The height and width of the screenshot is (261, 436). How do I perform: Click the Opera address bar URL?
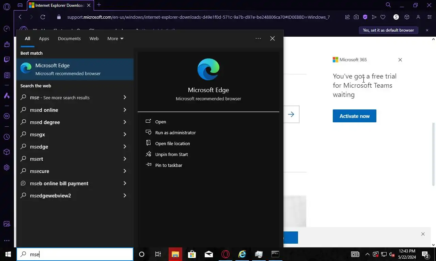(199, 17)
